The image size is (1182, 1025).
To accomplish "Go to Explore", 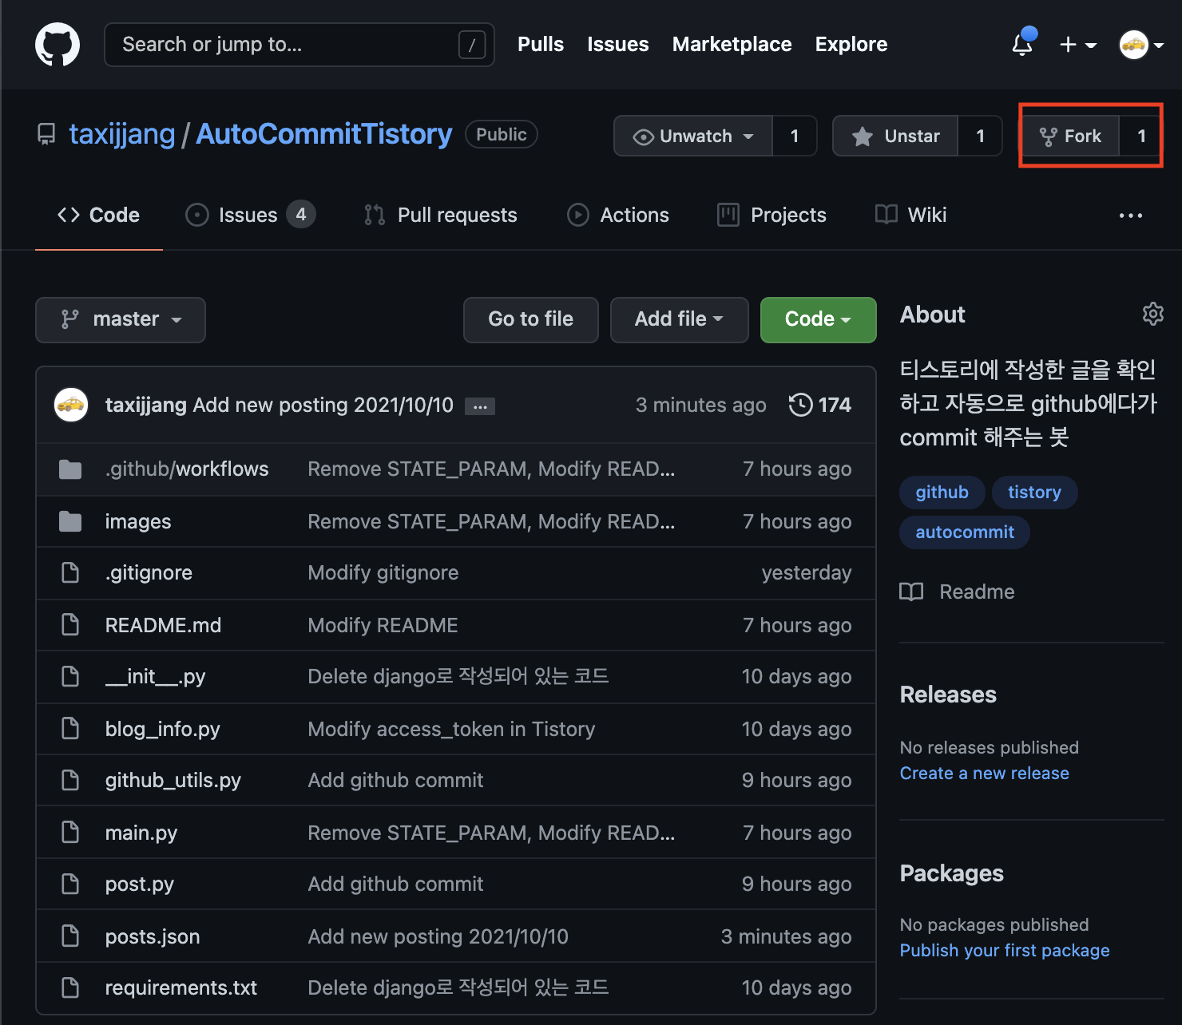I will point(851,44).
